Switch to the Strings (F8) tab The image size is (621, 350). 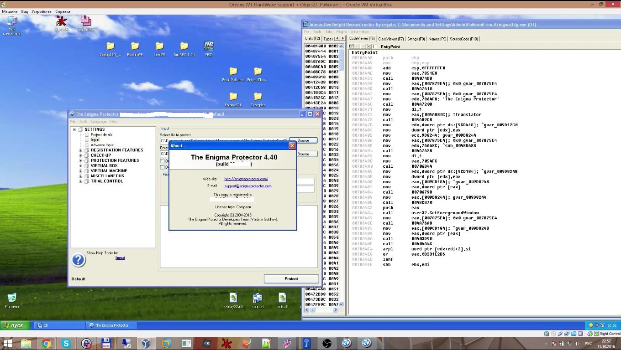tap(416, 39)
